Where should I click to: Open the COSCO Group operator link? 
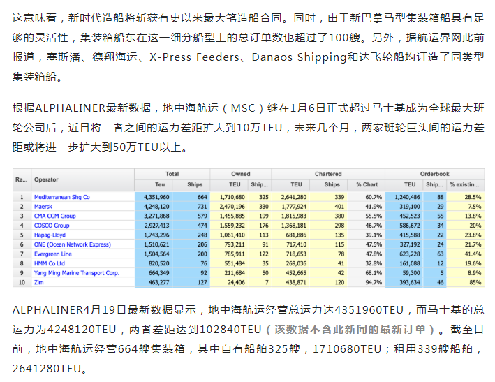pyautogui.click(x=52, y=226)
